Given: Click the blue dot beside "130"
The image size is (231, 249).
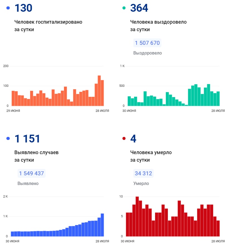Looking at the screenshot, I should [8, 8].
